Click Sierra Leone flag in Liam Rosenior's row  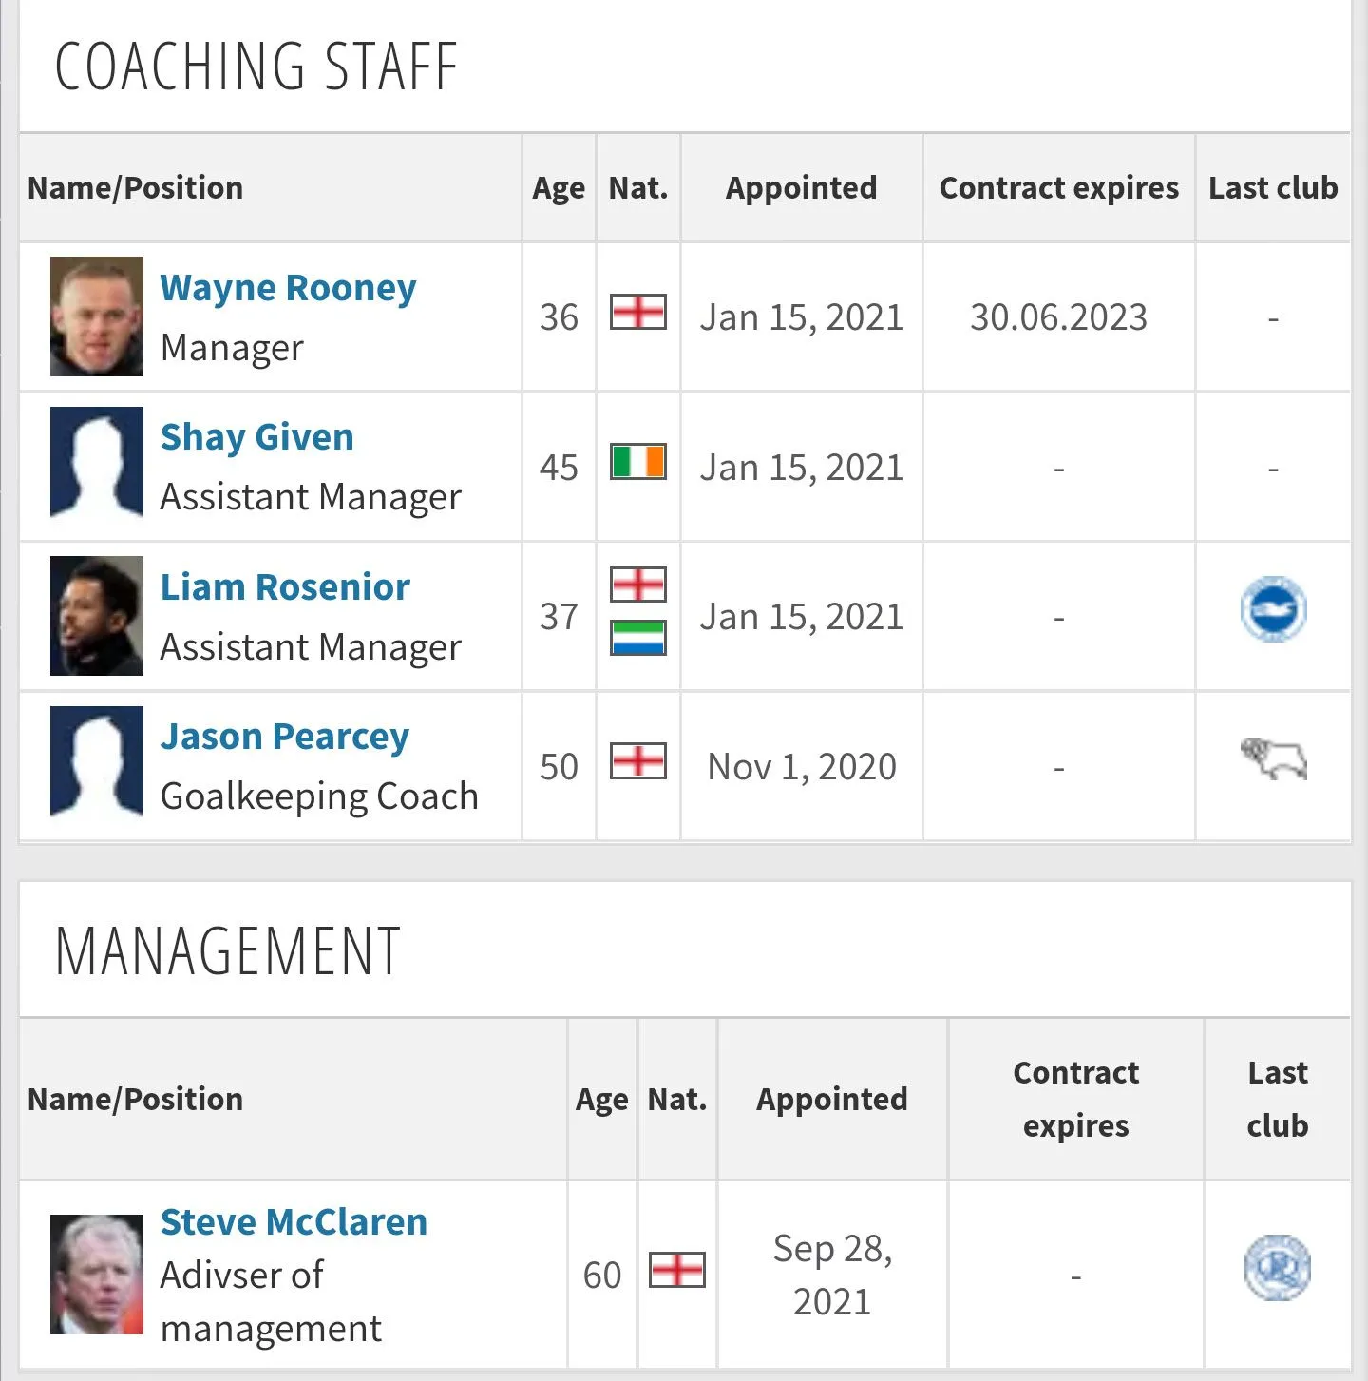(637, 638)
